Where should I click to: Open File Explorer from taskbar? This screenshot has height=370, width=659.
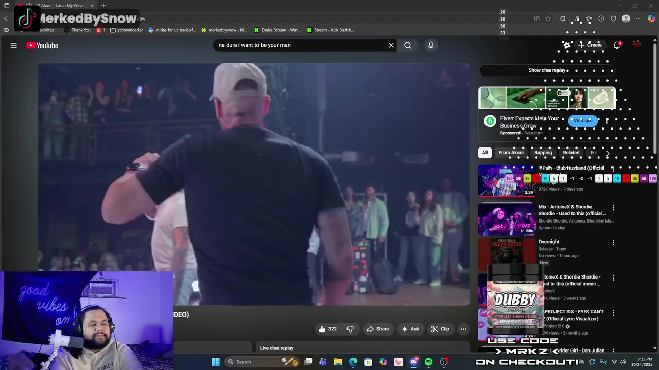338,362
